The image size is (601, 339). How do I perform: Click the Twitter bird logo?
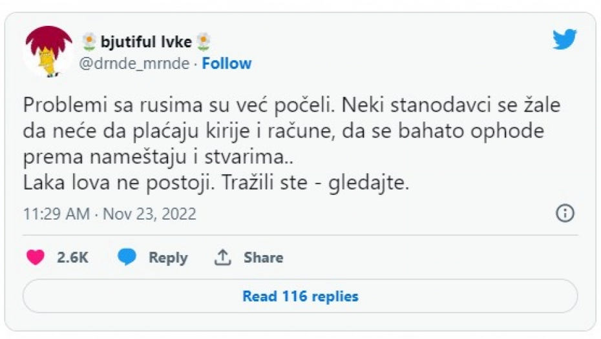[x=564, y=39]
